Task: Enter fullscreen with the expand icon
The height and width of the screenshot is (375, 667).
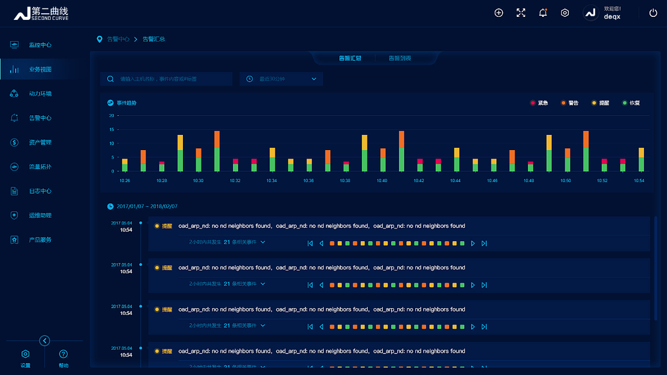Action: 521,13
